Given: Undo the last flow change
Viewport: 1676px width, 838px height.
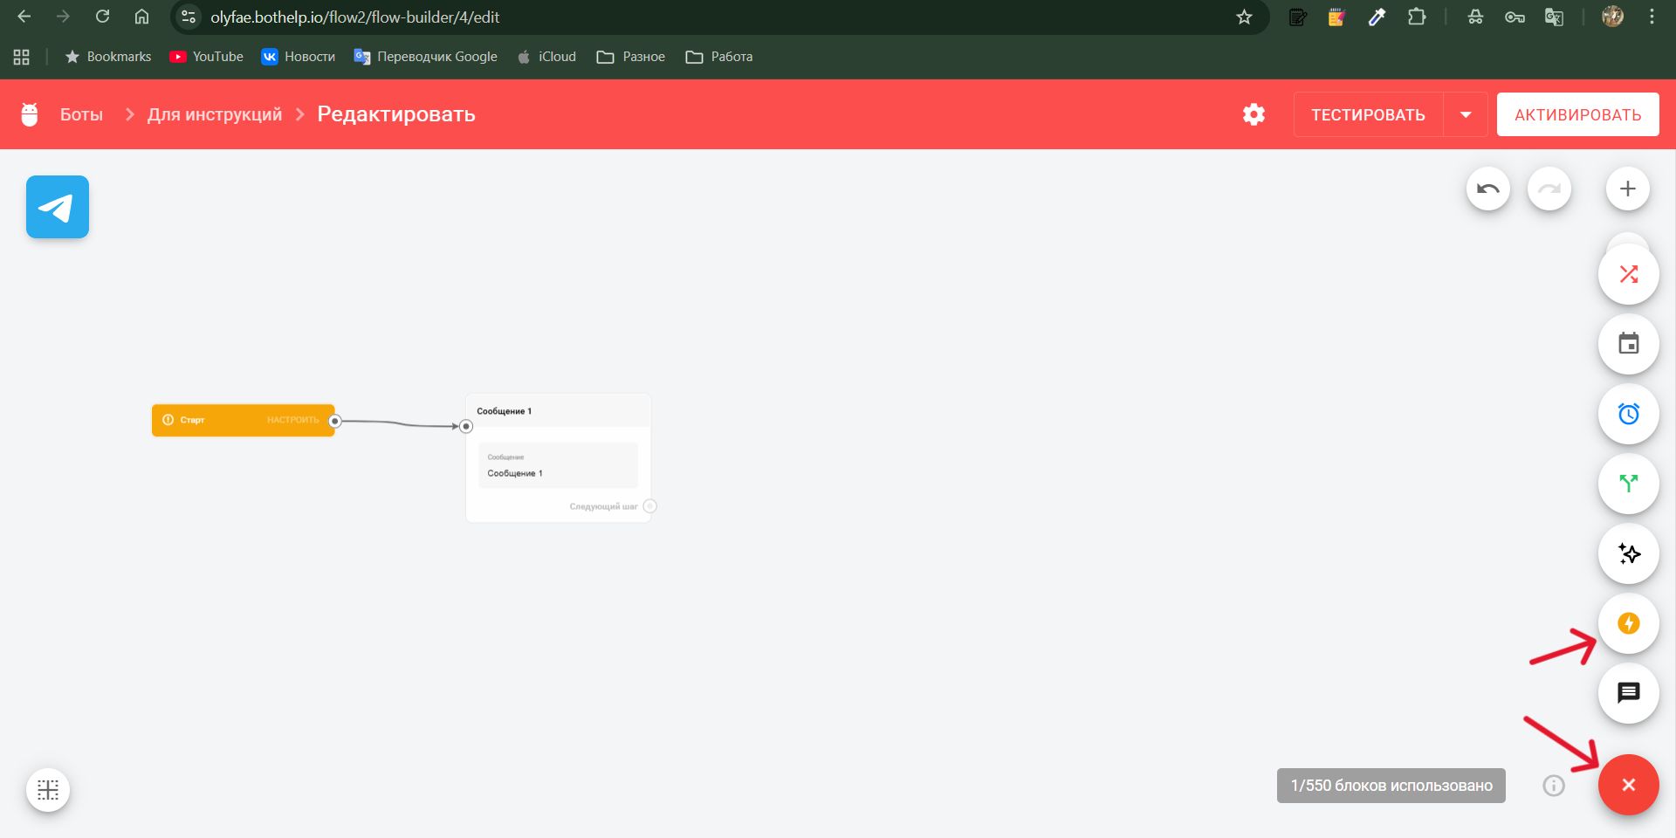Looking at the screenshot, I should (x=1488, y=189).
